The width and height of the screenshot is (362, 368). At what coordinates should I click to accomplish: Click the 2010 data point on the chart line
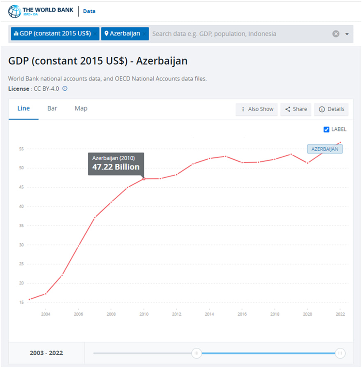point(144,179)
